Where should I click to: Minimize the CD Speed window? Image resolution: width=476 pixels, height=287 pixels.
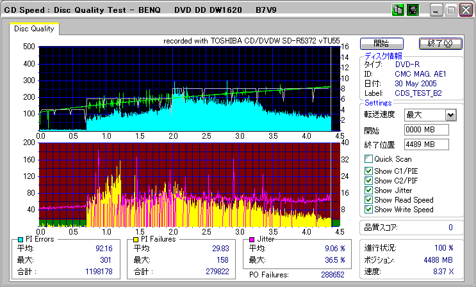437,10
